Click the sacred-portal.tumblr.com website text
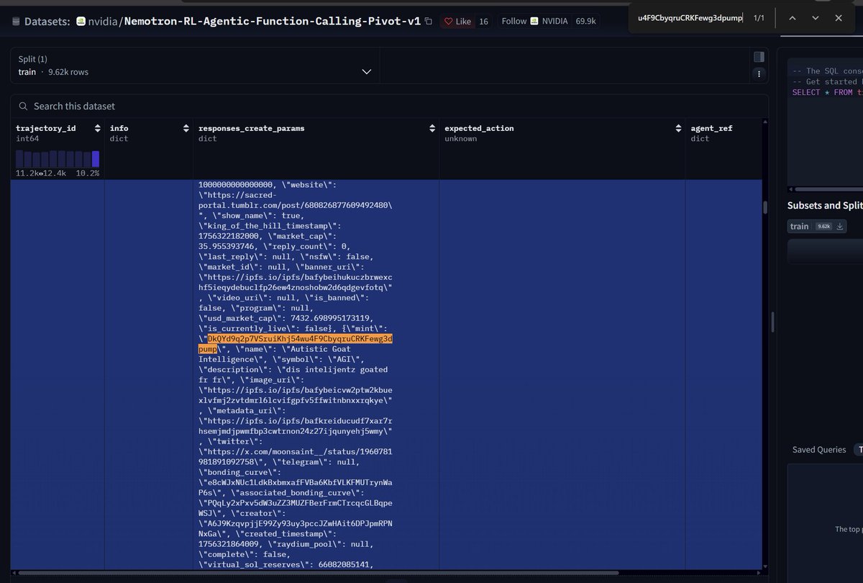This screenshot has width=863, height=583. point(294,200)
